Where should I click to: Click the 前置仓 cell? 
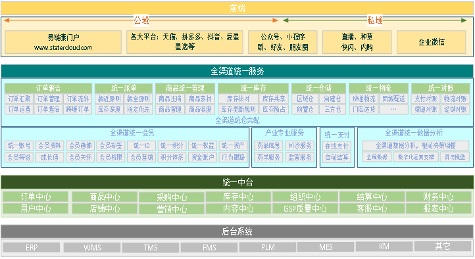[305, 109]
